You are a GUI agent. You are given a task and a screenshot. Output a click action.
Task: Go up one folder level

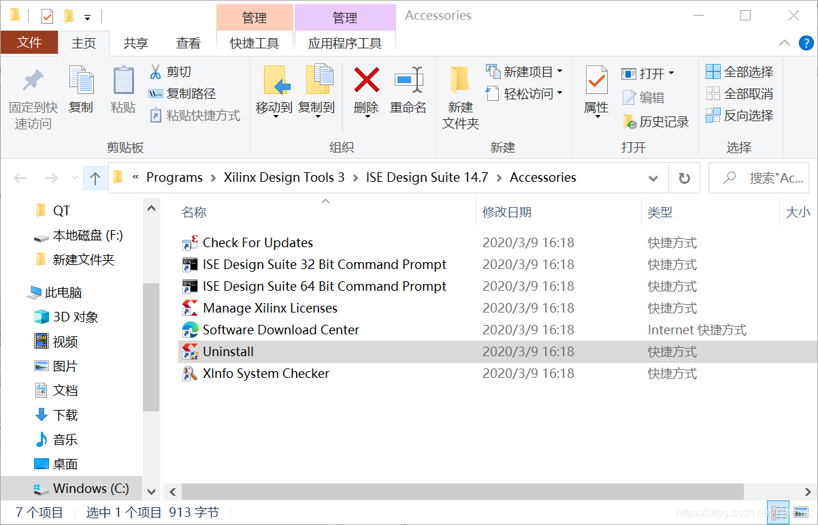click(95, 178)
